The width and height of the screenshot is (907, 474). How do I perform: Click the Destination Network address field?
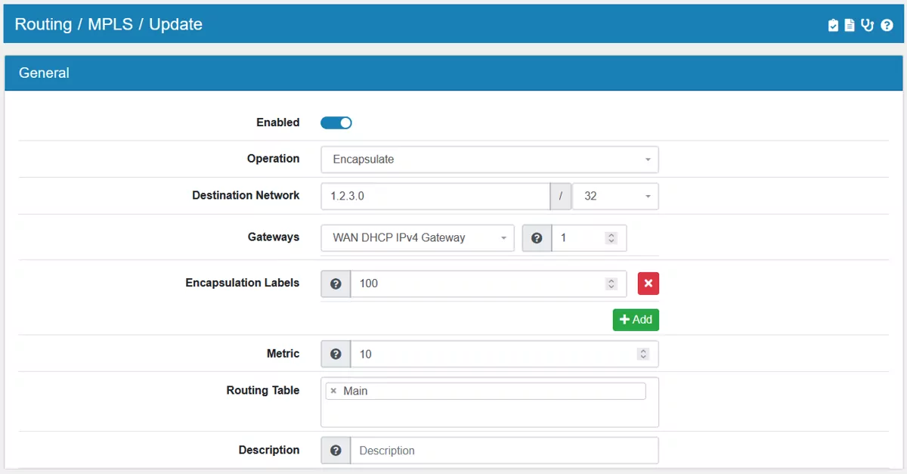(435, 196)
